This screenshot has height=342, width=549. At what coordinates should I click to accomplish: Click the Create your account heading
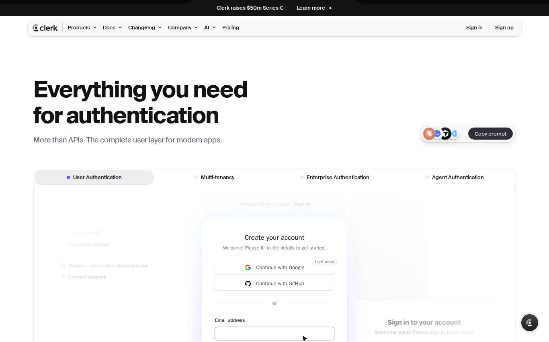(x=274, y=238)
